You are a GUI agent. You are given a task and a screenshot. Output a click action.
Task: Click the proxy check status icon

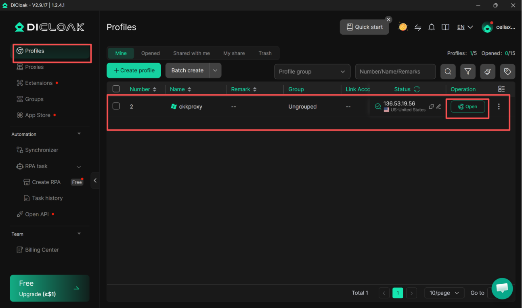(378, 107)
